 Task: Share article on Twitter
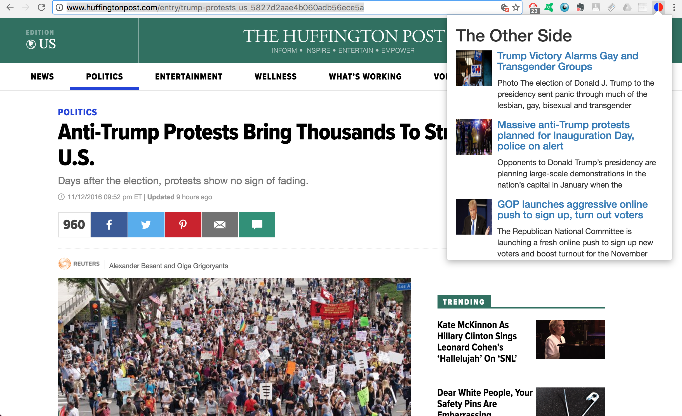coord(146,225)
